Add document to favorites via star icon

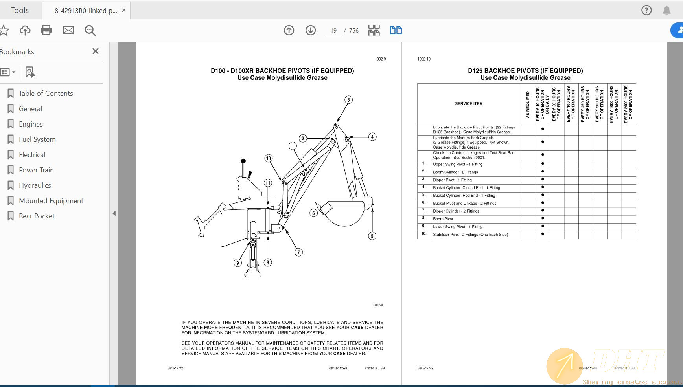point(4,30)
